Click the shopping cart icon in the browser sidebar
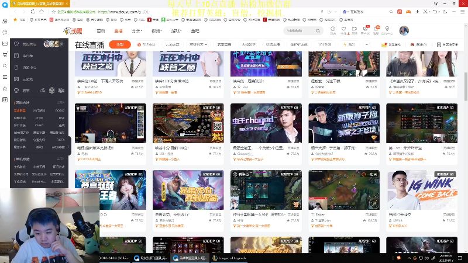The height and width of the screenshot is (263, 468). (x=5, y=54)
